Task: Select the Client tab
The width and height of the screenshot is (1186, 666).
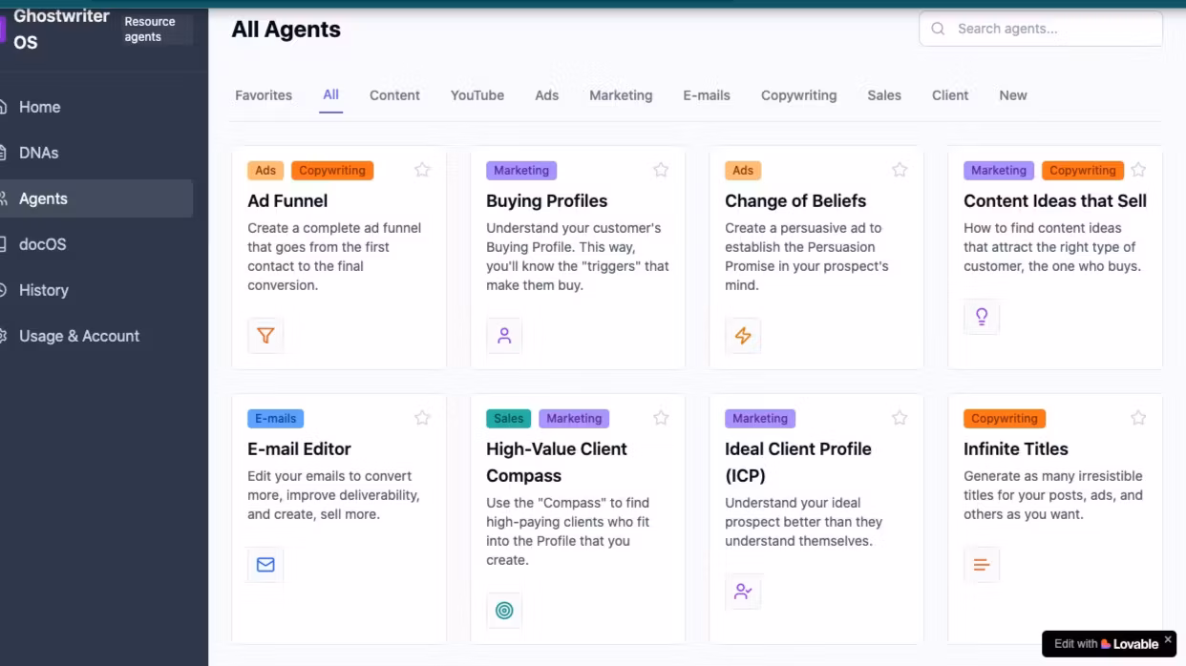Action: (x=950, y=95)
